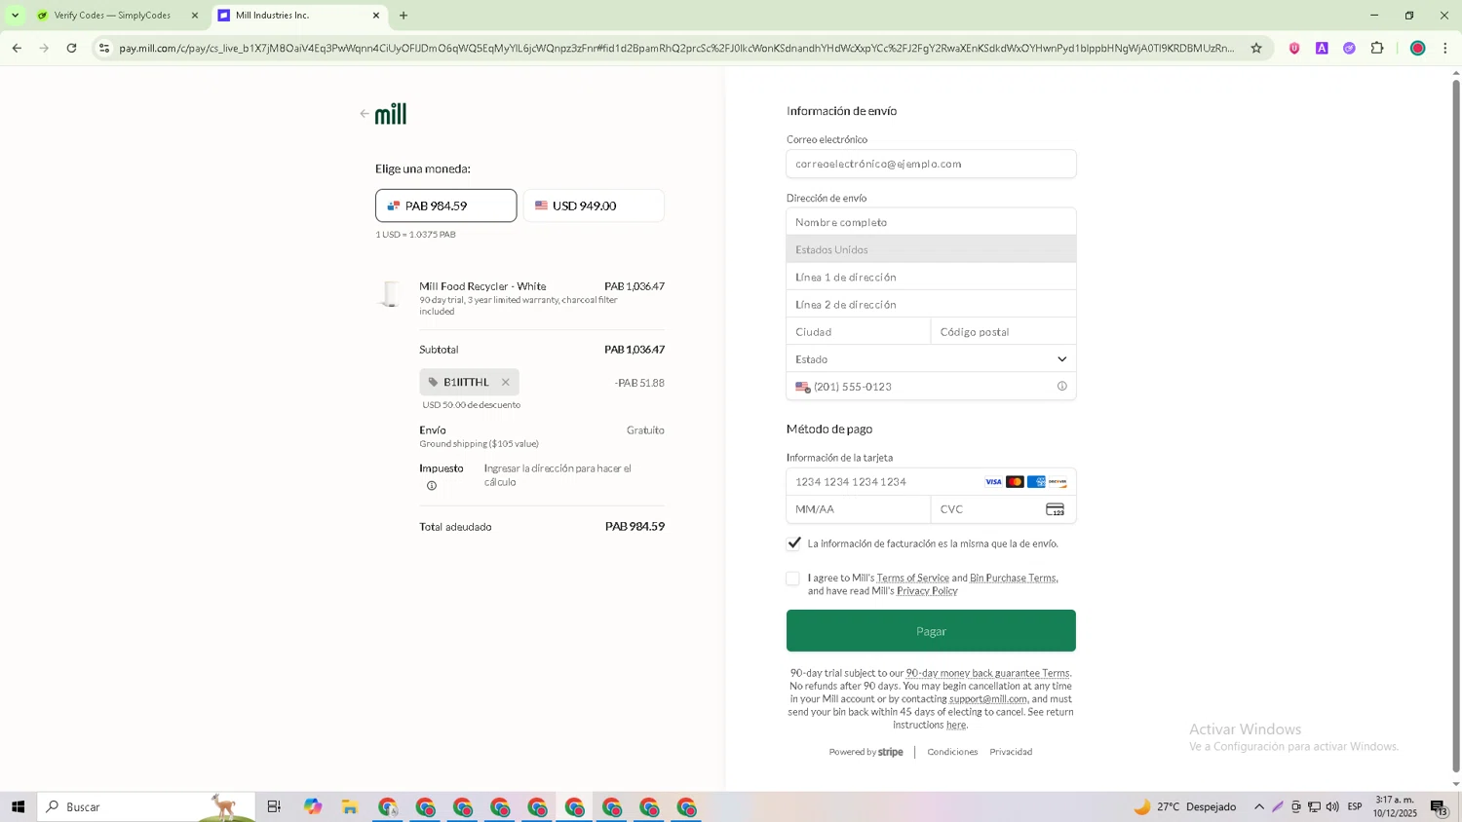Viewport: 1462px width, 822px height.
Task: Select PAB 984.59 currency option
Action: 445,205
